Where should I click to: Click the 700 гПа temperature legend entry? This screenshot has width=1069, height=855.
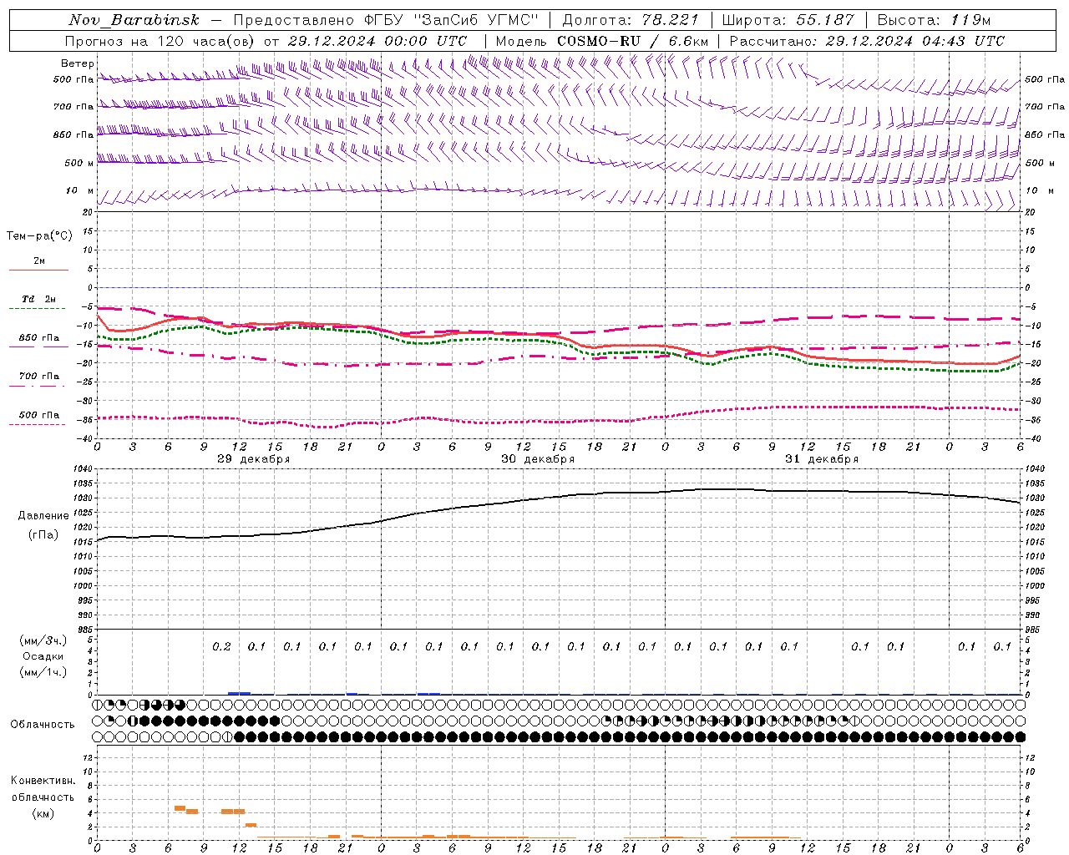(38, 377)
